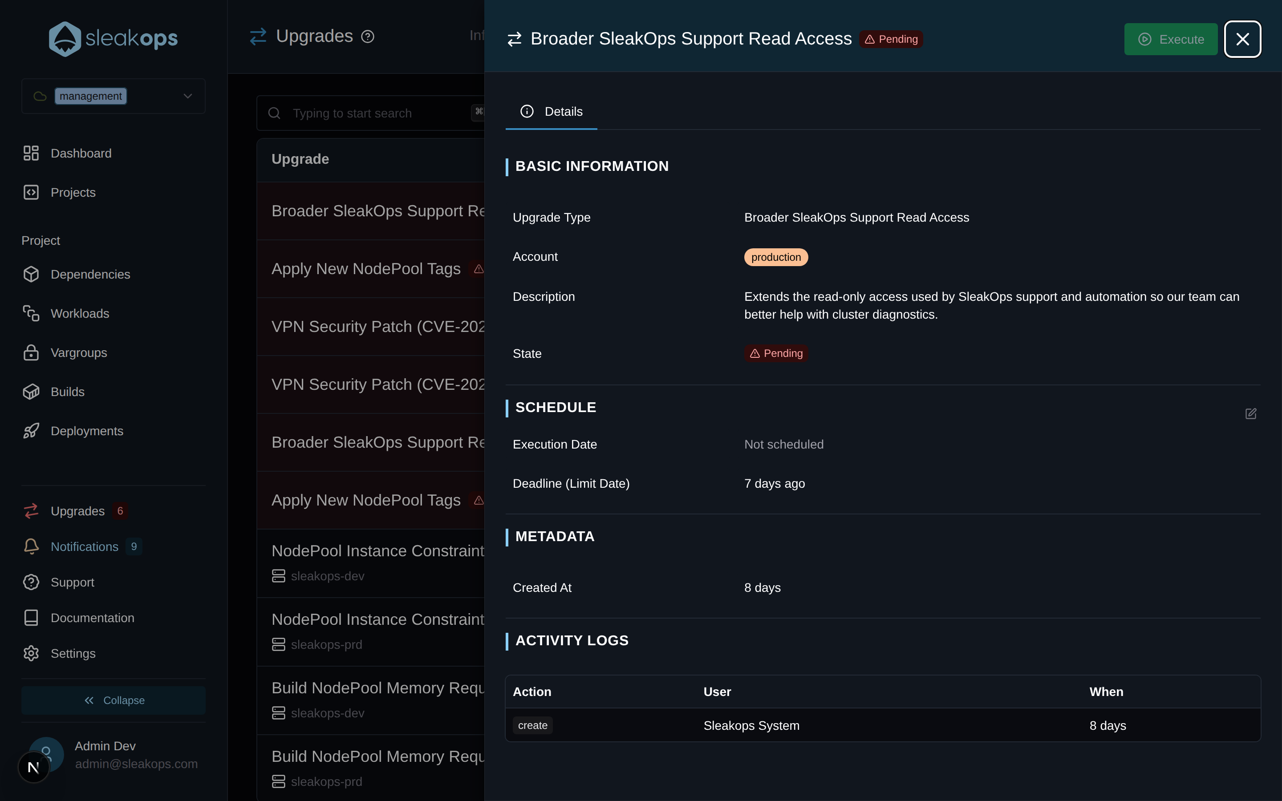
Task: Click the Upgrade Type value text
Action: tap(856, 218)
